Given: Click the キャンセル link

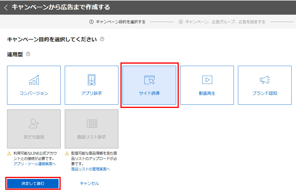Looking at the screenshot, I should 89,183.
